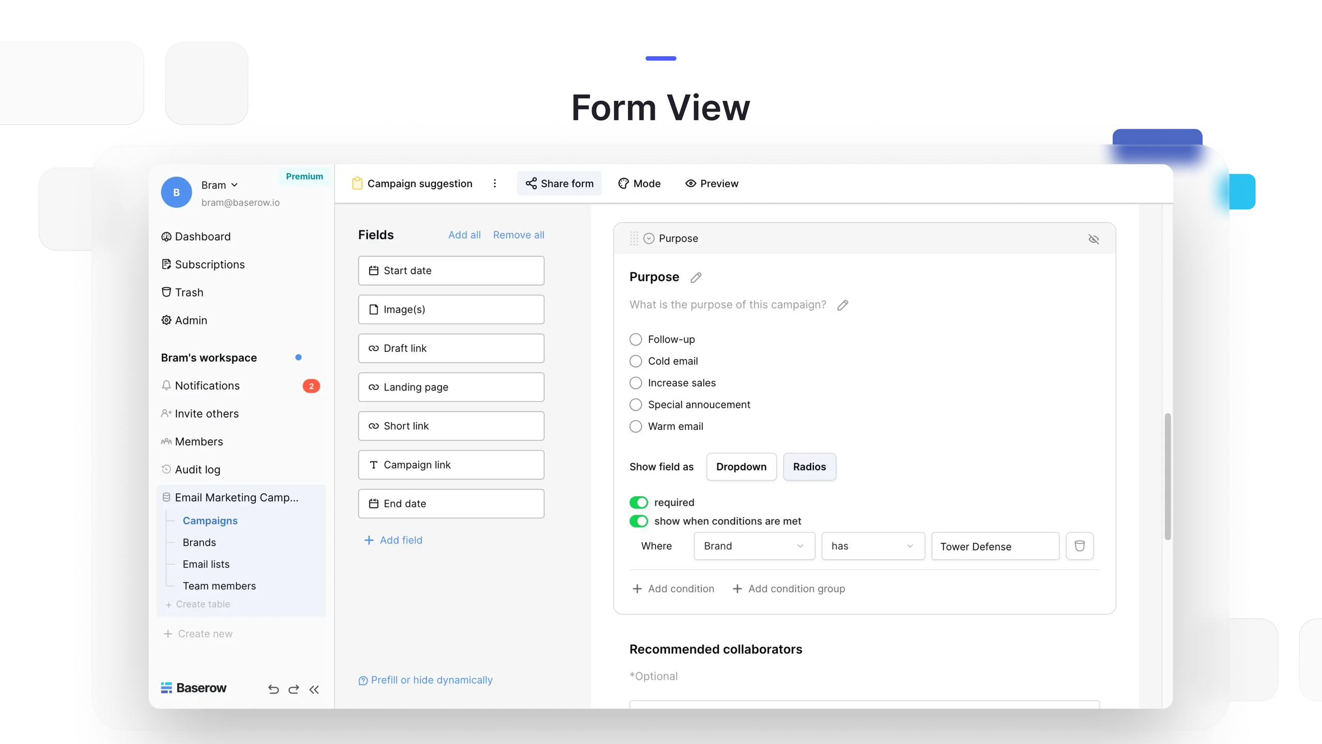Select the Cold email radio option
The image size is (1322, 744).
636,361
